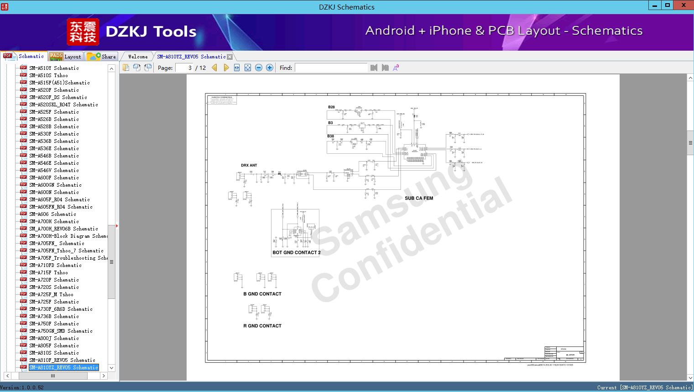
Task: Click the fit-to-width icon
Action: click(237, 68)
